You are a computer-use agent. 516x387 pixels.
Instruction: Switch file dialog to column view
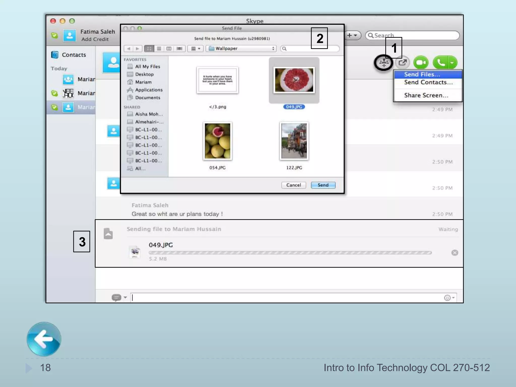coord(169,48)
